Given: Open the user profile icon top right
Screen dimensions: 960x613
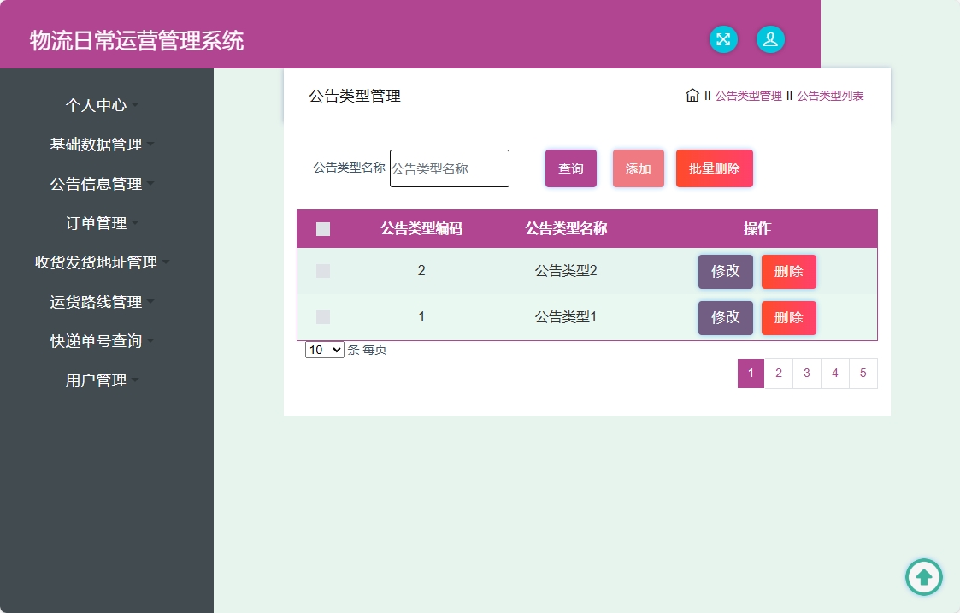Looking at the screenshot, I should [x=770, y=39].
